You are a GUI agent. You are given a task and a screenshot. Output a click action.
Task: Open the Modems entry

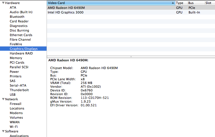16,113
